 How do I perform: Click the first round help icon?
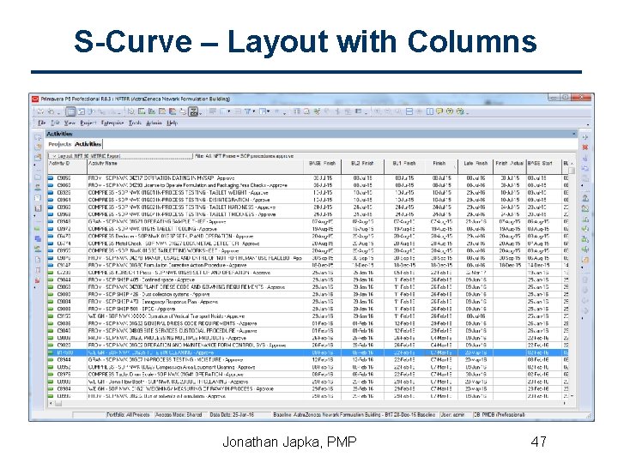pos(450,111)
